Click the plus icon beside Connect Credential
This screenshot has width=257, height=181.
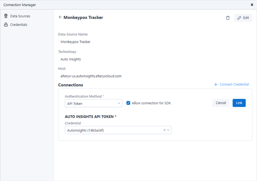[216, 84]
